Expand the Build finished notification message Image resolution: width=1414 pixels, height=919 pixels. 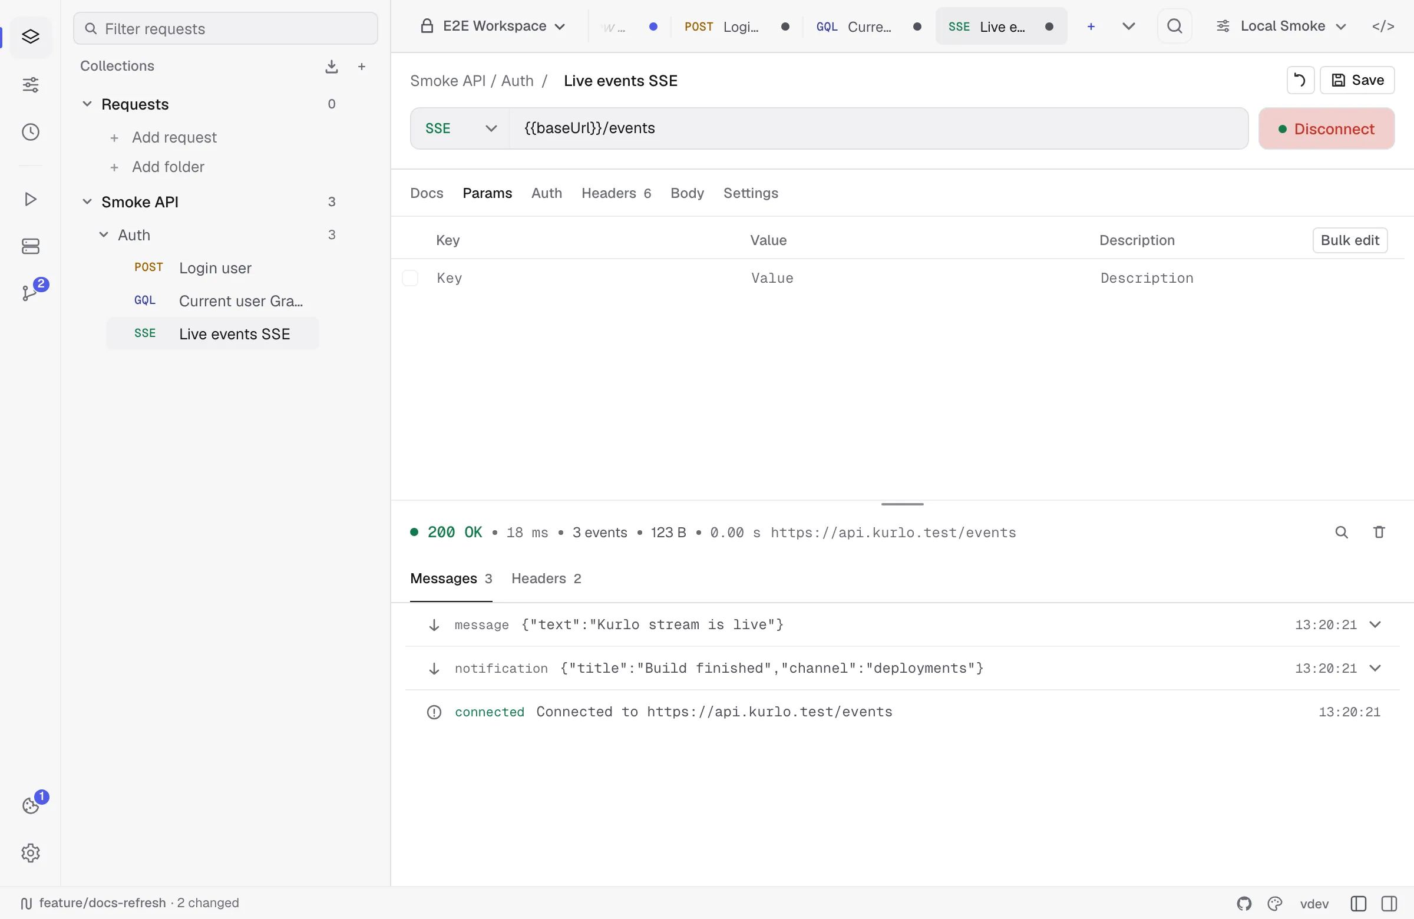1375,667
